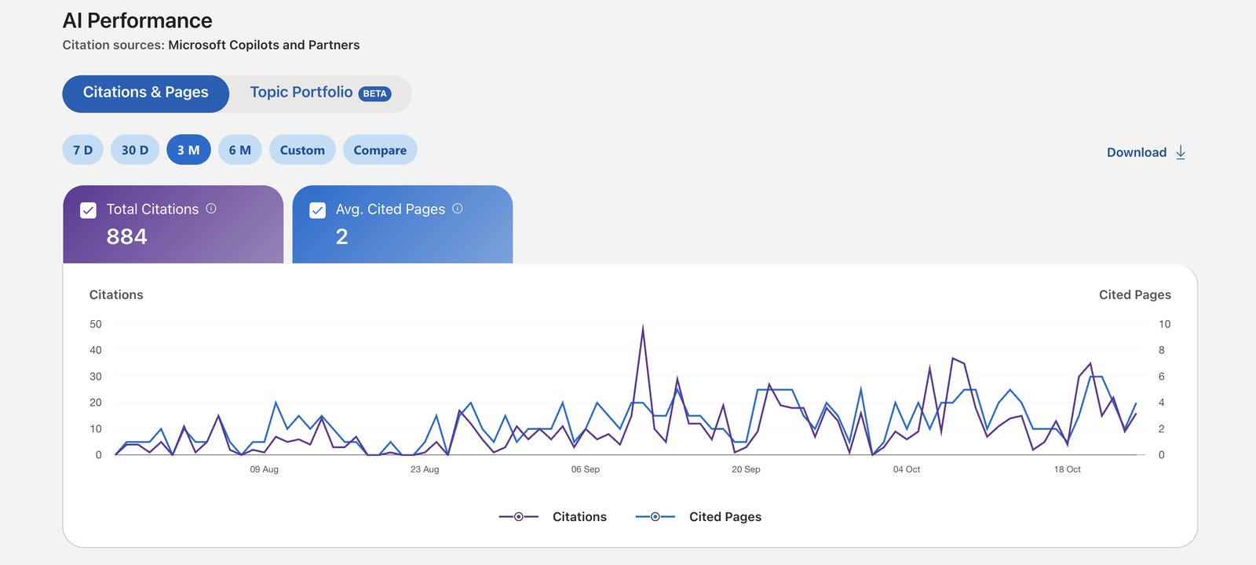Uncheck the Avg. Cited Pages checkbox
The width and height of the screenshot is (1256, 565).
pyautogui.click(x=318, y=210)
